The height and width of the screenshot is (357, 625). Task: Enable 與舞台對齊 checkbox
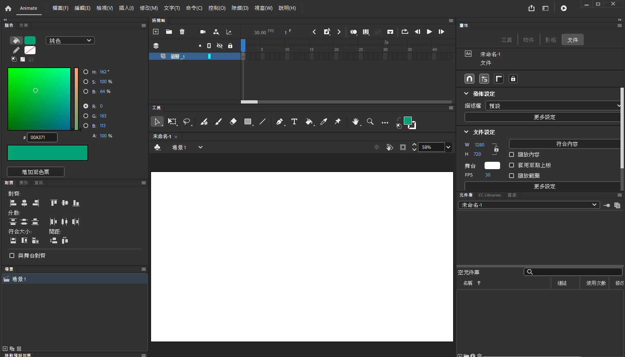tap(12, 256)
